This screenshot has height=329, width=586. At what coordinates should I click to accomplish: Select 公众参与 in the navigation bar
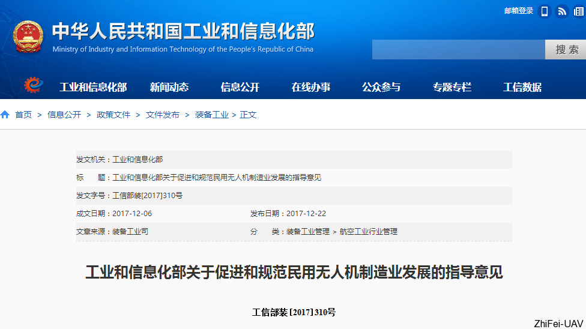(381, 87)
